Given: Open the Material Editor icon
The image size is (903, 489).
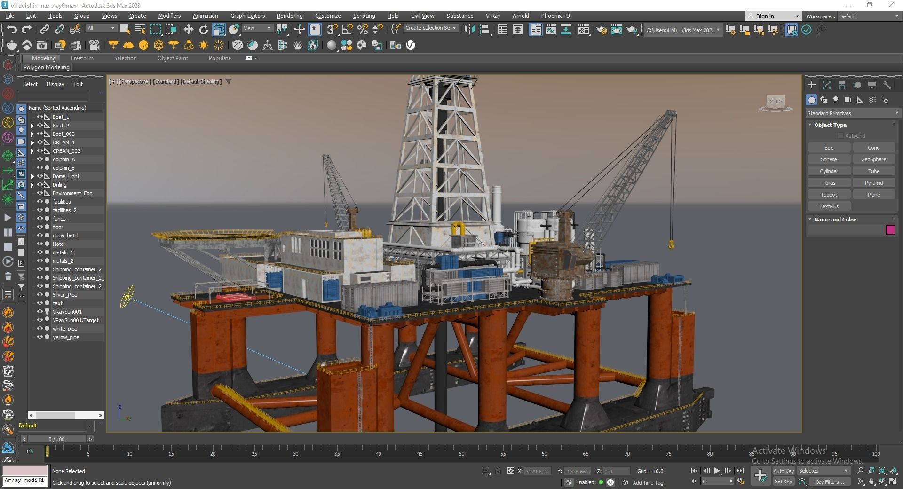Looking at the screenshot, I should pyautogui.click(x=583, y=30).
